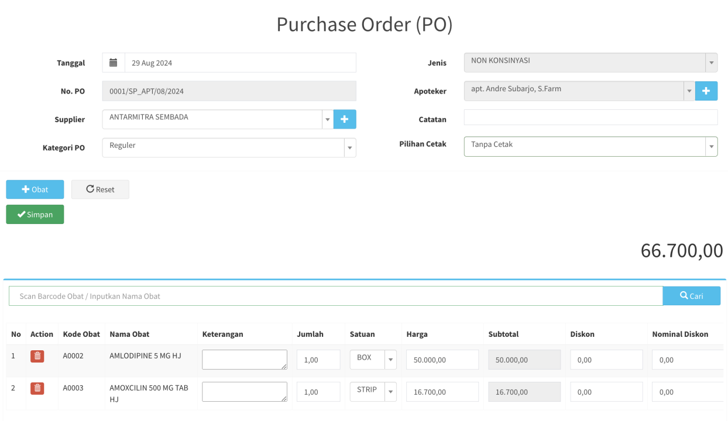Click AMLODIPINE 5 MG HJ name
Viewport: 728px width, 421px height.
(145, 356)
